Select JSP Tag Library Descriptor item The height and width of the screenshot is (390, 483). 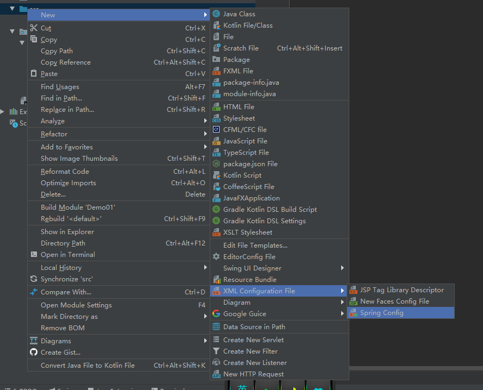point(401,290)
